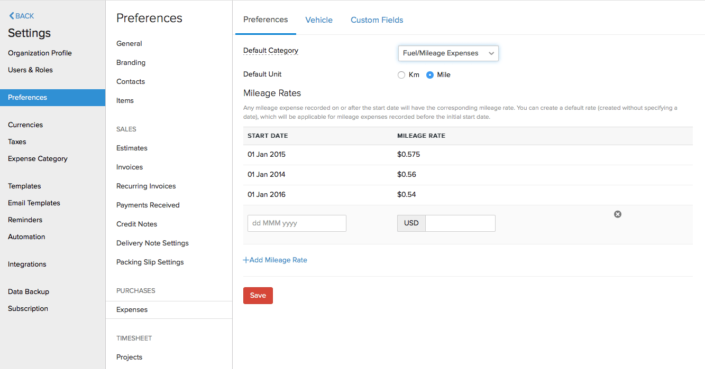Click the USD mileage rate input
Image resolution: width=705 pixels, height=369 pixels.
click(460, 223)
